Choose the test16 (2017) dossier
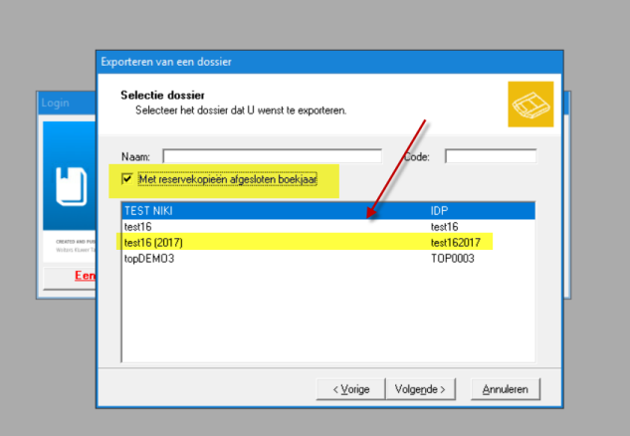This screenshot has width=630, height=436. 153,242
